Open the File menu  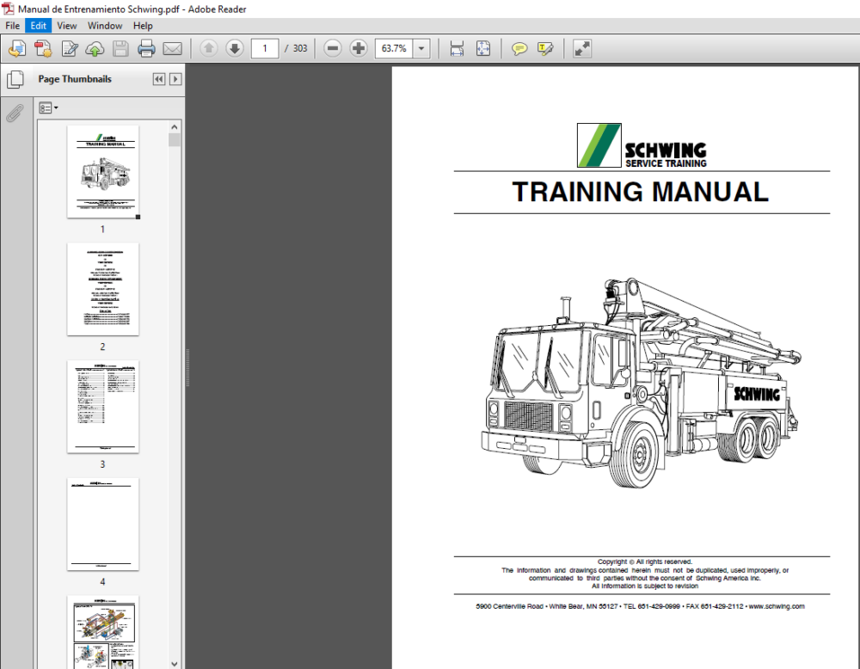pos(13,26)
